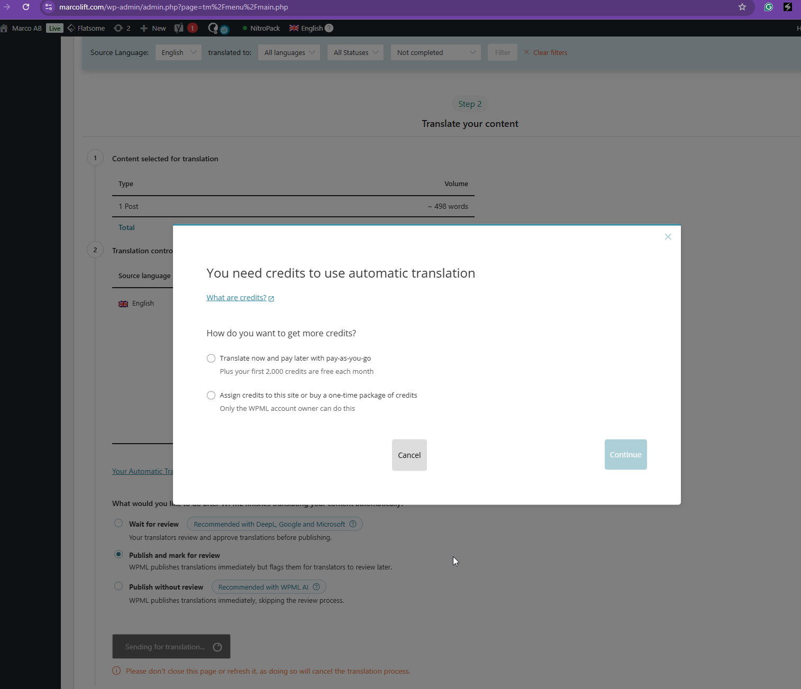Click the English flag in source language row
The image size is (801, 689).
pyautogui.click(x=123, y=304)
